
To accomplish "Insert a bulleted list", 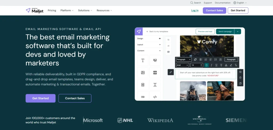I will [x=201, y=59].
